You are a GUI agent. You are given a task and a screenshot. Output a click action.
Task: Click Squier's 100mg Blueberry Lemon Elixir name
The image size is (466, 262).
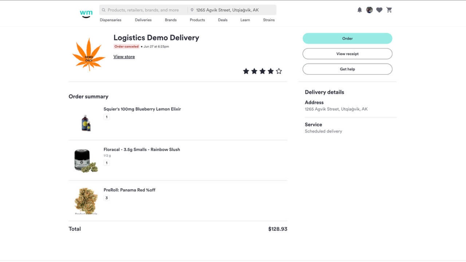tap(142, 109)
